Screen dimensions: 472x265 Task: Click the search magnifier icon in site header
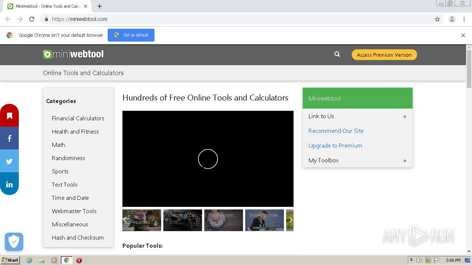(337, 54)
